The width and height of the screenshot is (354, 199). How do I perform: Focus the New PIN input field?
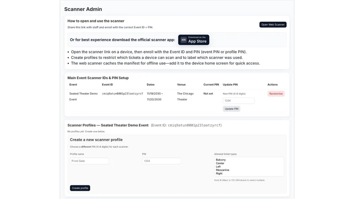click(239, 101)
